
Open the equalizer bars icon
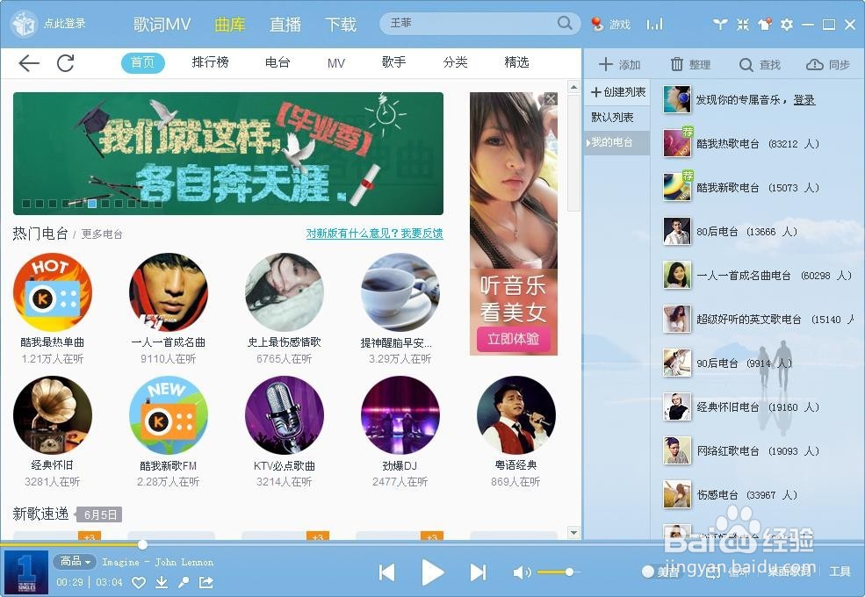[x=655, y=25]
